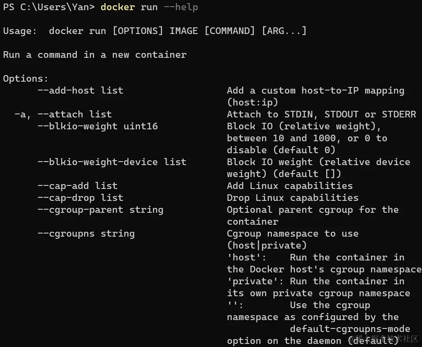Click the '--add-host list' option
The image size is (422, 347).
tap(80, 91)
